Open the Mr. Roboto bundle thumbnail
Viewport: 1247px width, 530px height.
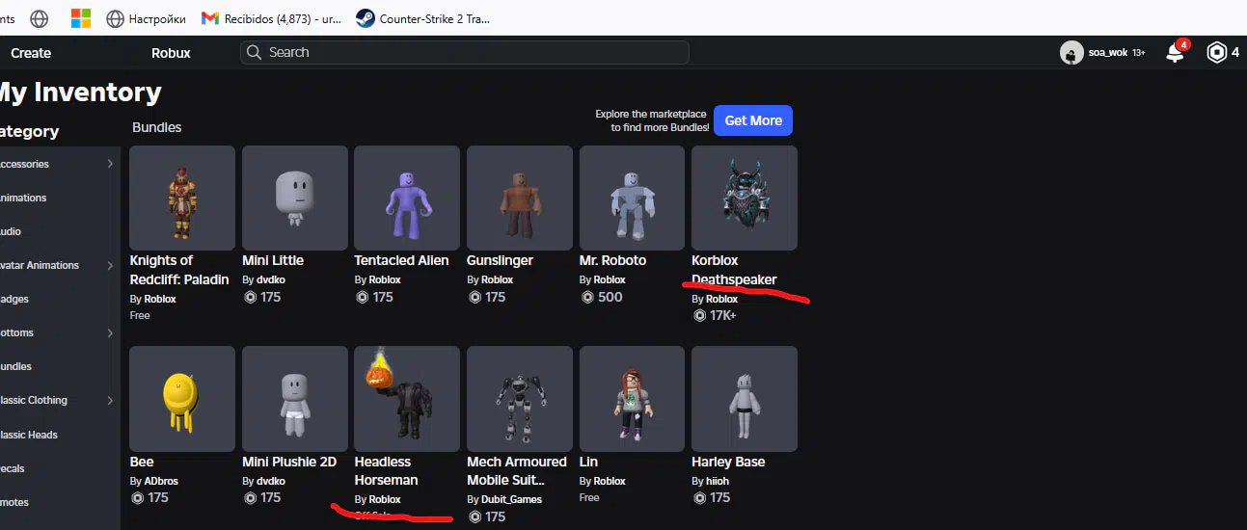pyautogui.click(x=632, y=199)
